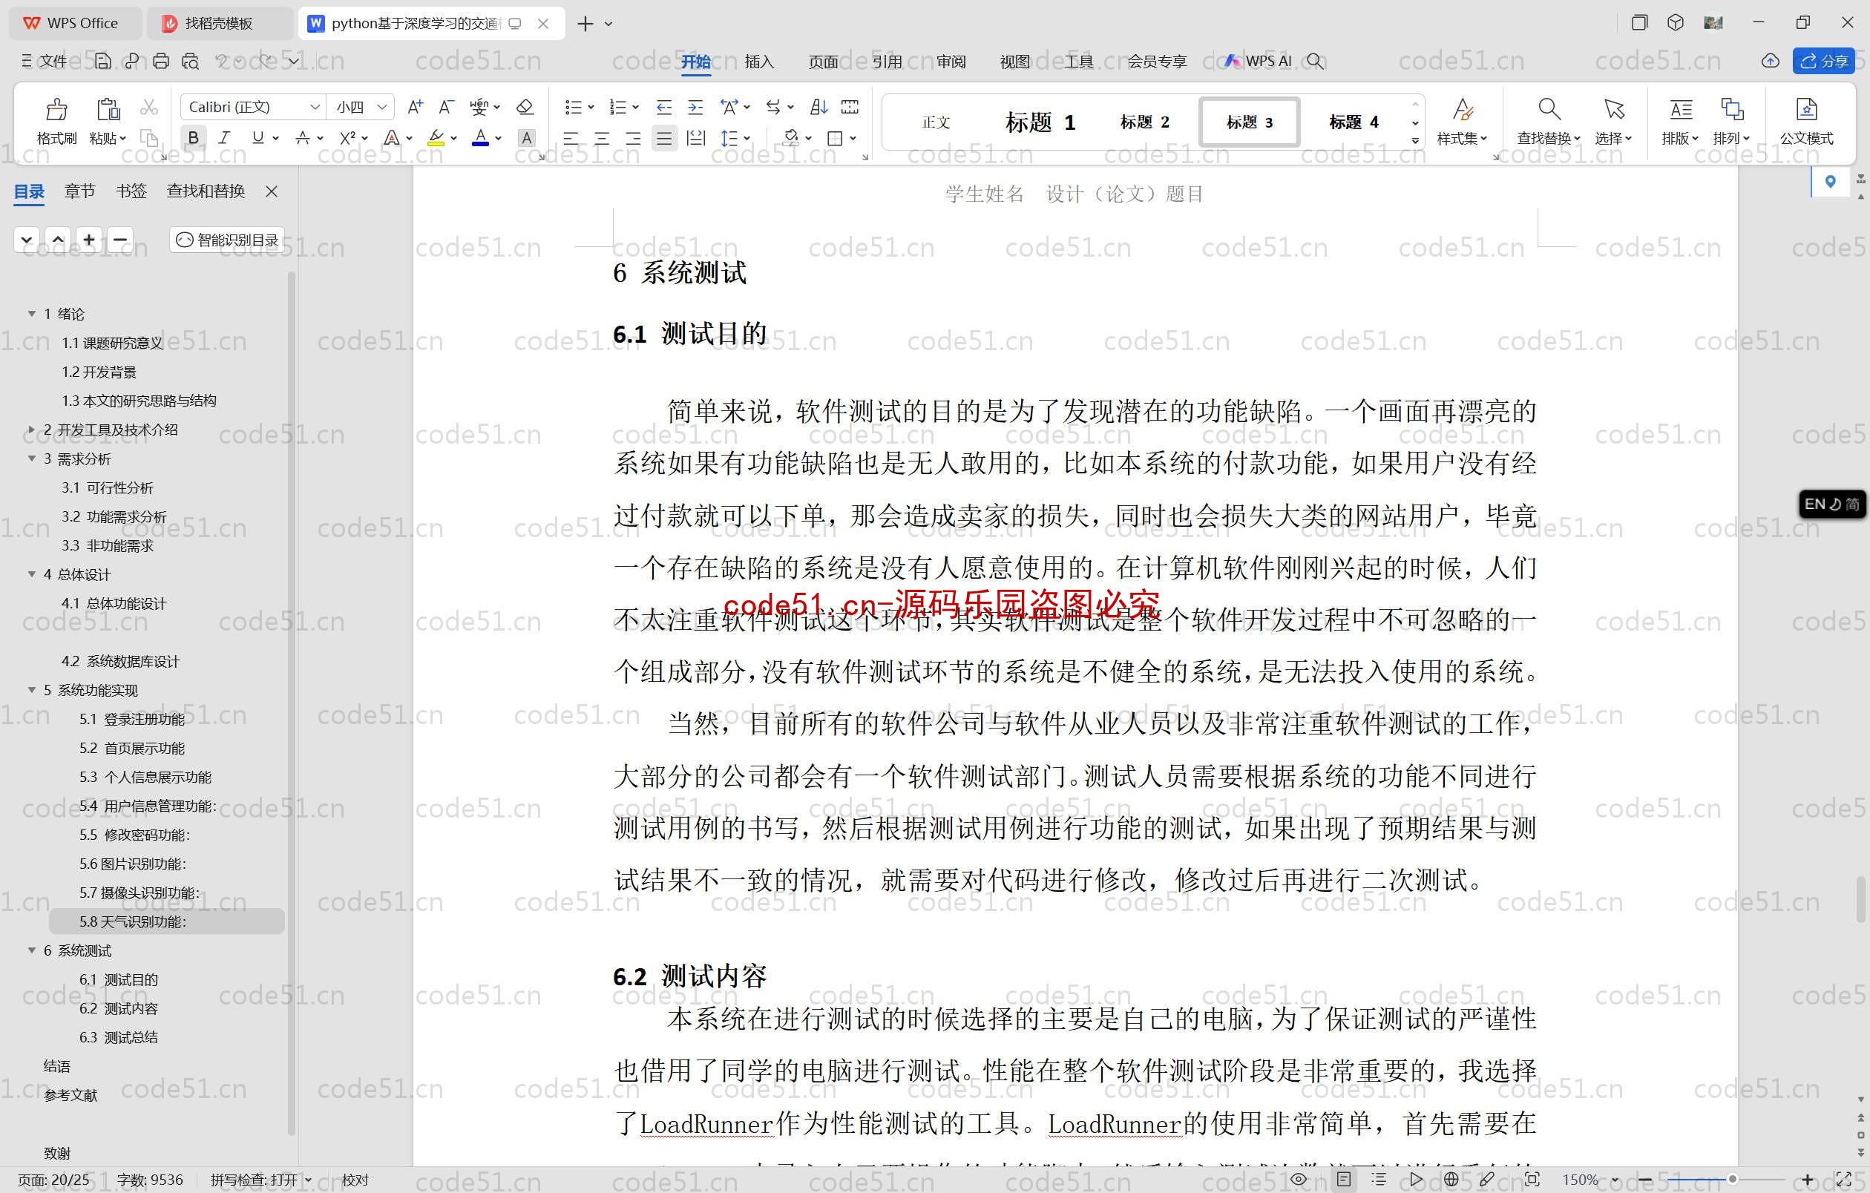
Task: Click the Format Painter (格式刷) icon
Action: click(x=56, y=108)
